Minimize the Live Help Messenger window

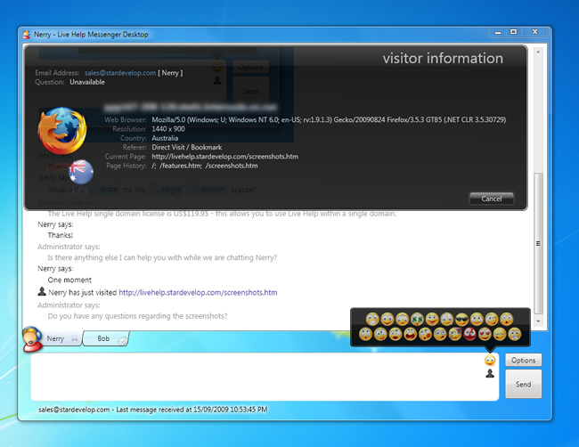(x=498, y=32)
